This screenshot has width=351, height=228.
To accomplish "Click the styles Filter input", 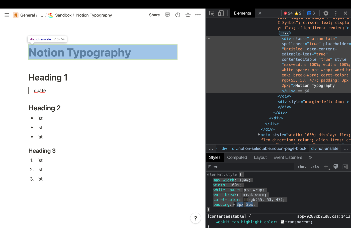I will point(250,167).
